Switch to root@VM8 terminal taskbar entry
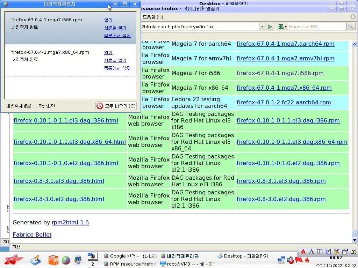The image size is (358, 268). coord(187,264)
